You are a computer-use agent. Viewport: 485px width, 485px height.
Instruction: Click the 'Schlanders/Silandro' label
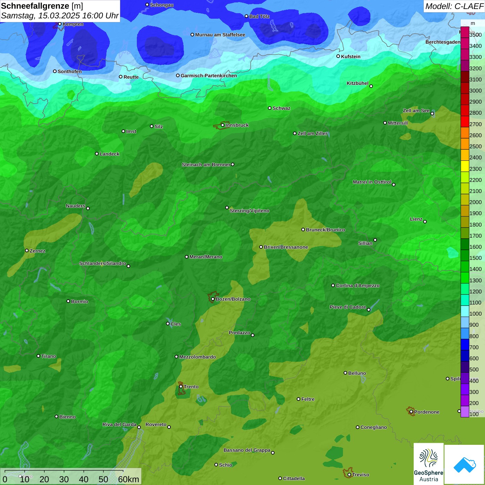click(x=103, y=263)
